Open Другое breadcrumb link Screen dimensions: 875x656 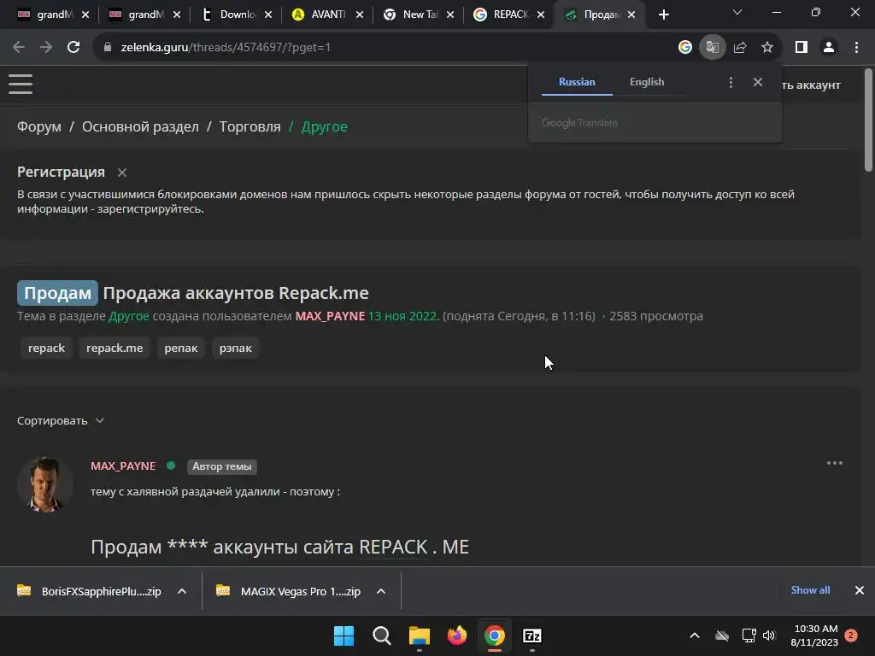[324, 126]
